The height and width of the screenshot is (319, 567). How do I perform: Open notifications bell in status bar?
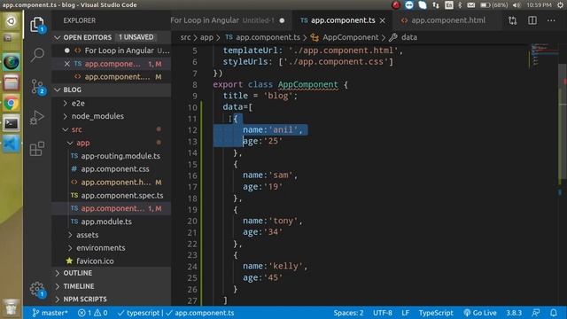[554, 313]
